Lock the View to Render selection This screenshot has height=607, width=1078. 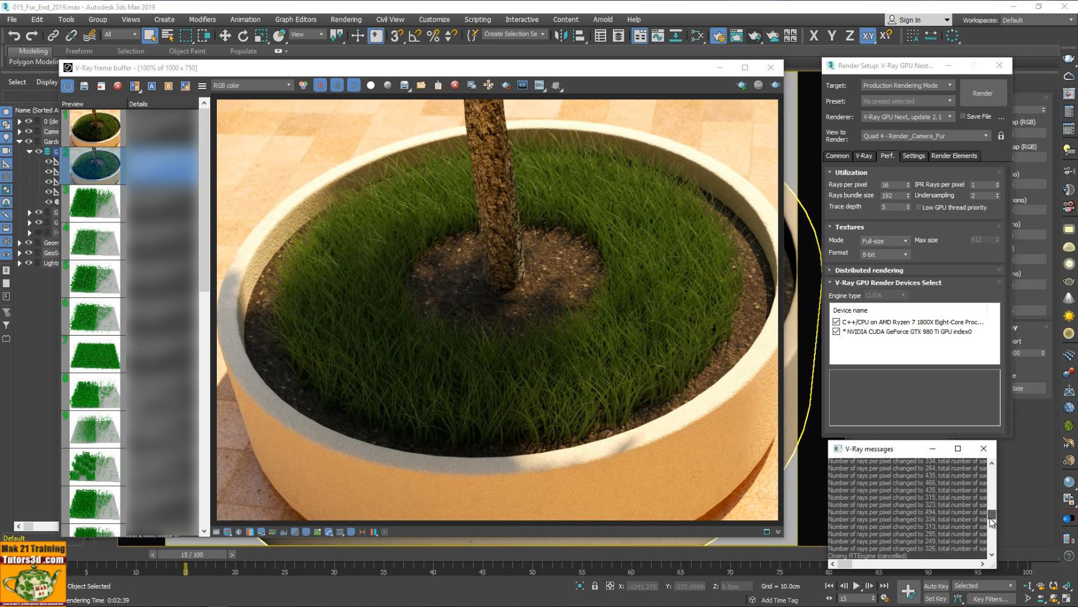[x=1001, y=136]
